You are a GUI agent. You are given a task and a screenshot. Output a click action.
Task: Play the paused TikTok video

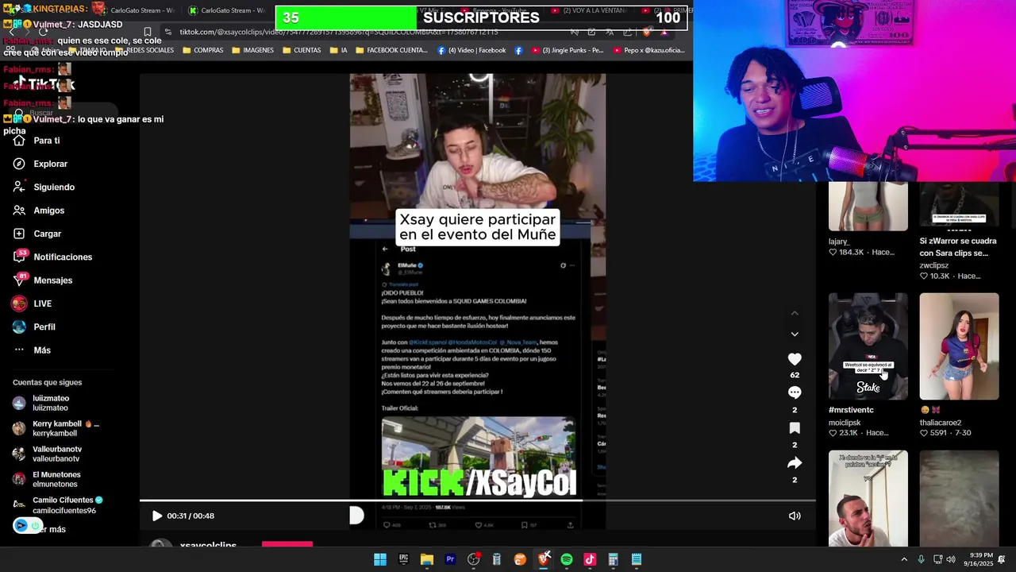pyautogui.click(x=156, y=516)
